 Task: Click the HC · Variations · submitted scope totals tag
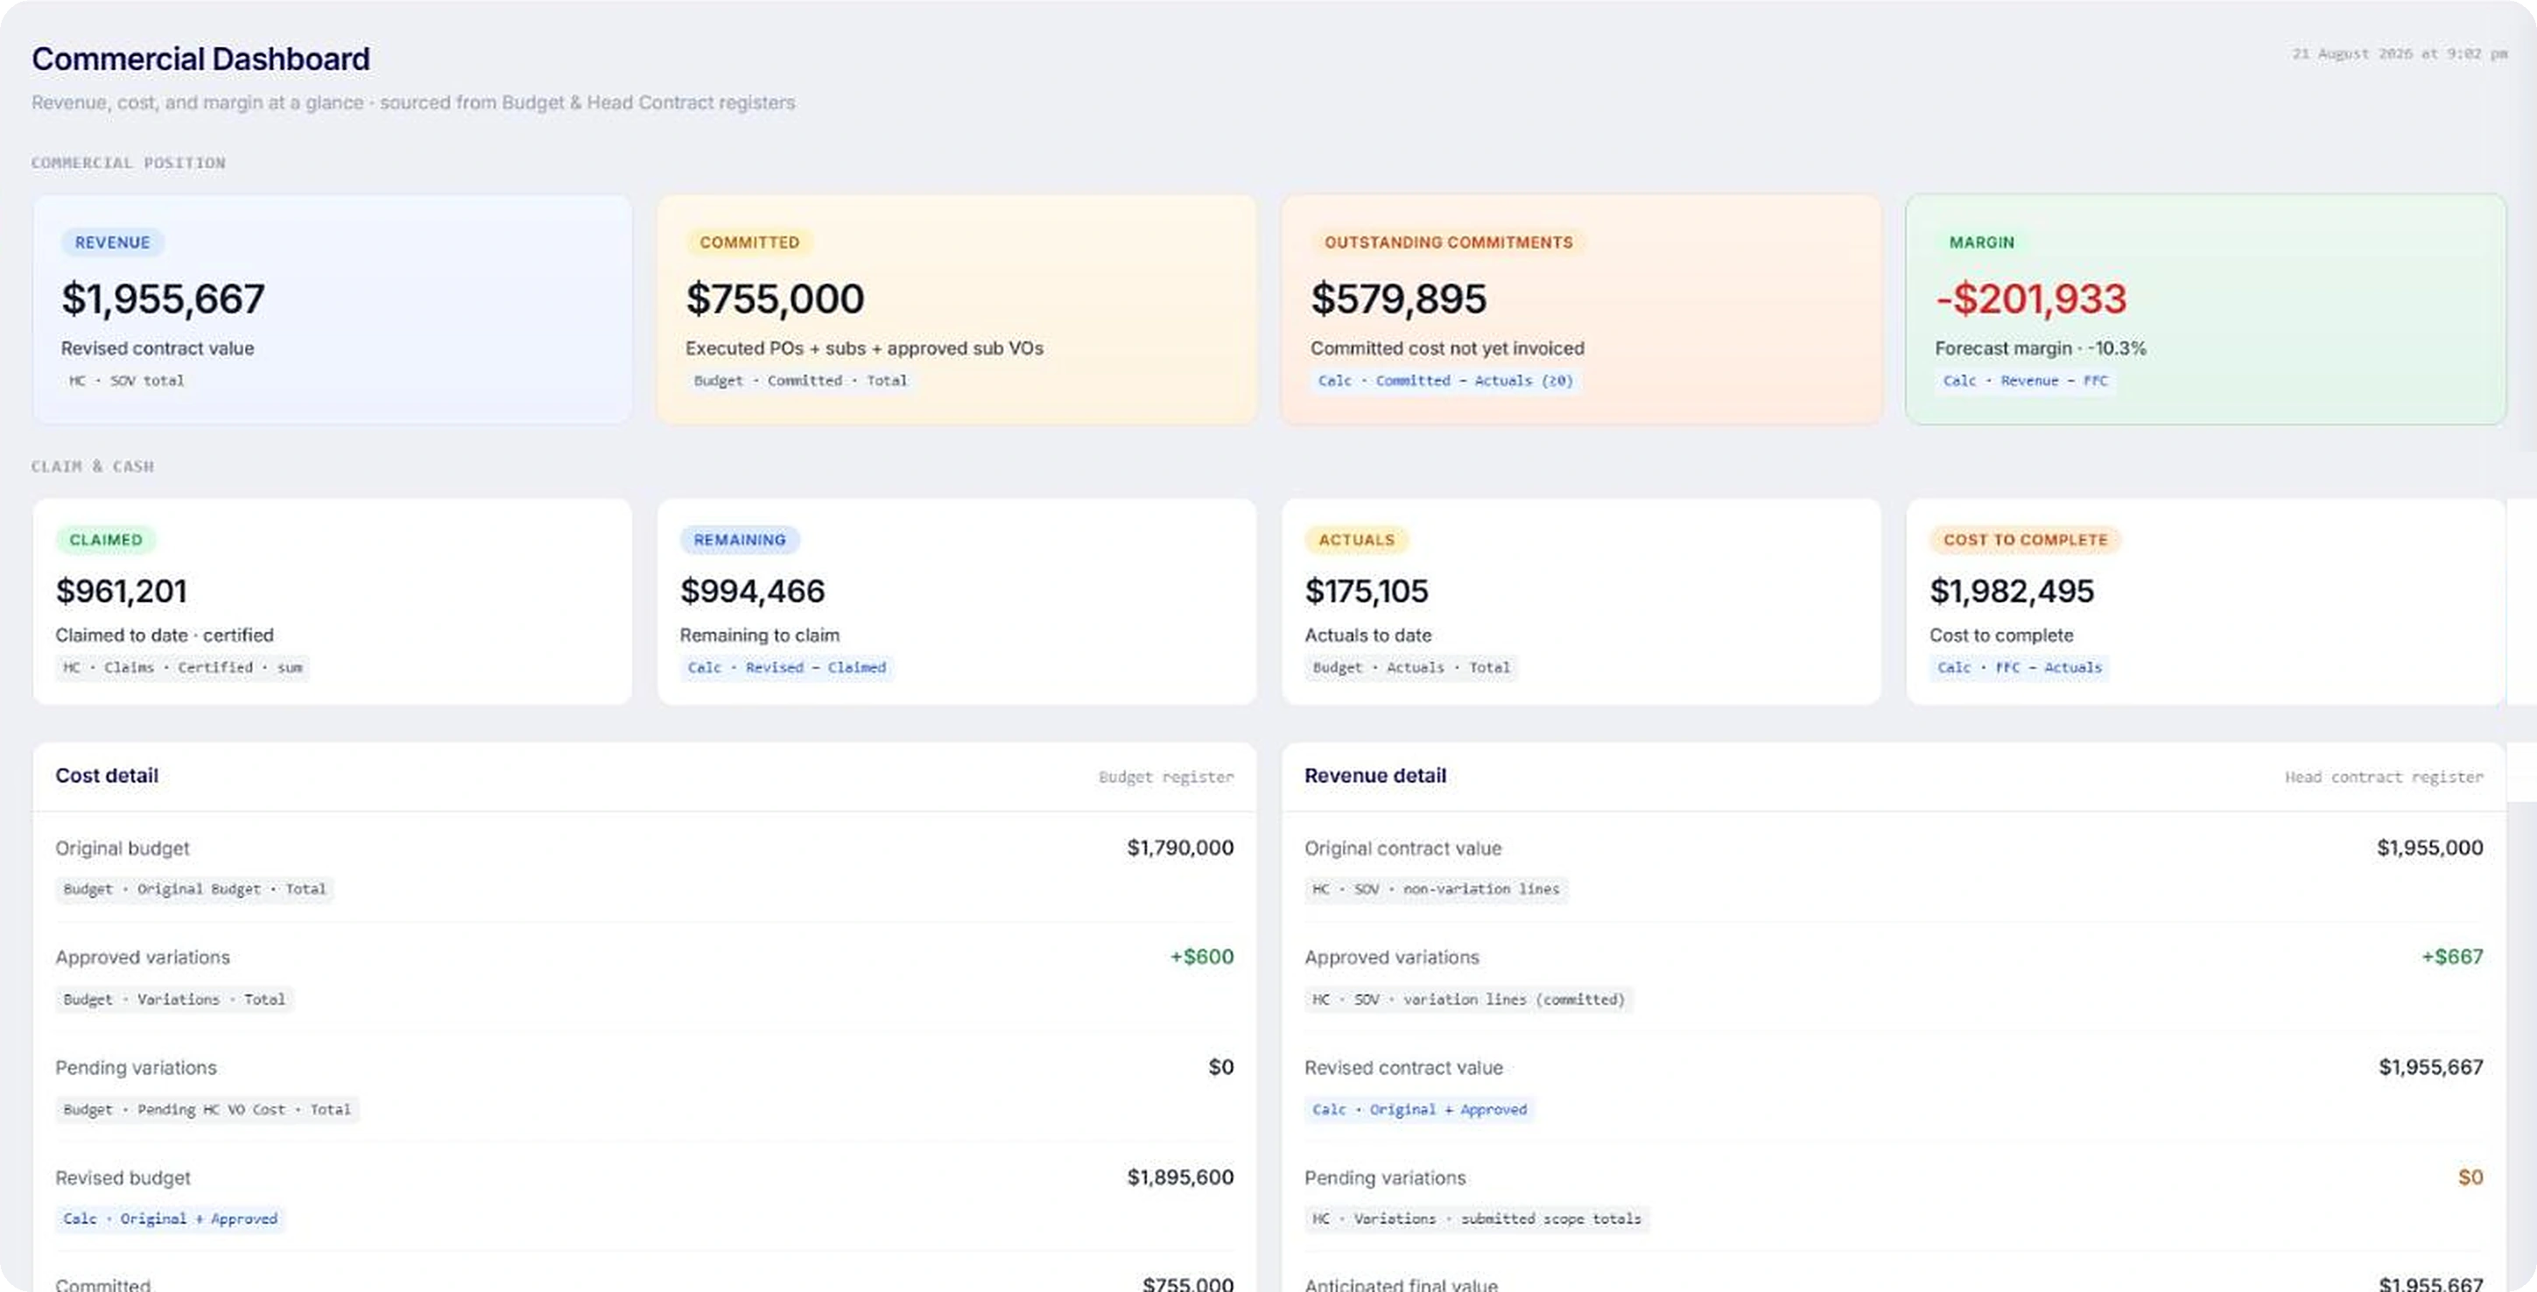(1476, 1219)
